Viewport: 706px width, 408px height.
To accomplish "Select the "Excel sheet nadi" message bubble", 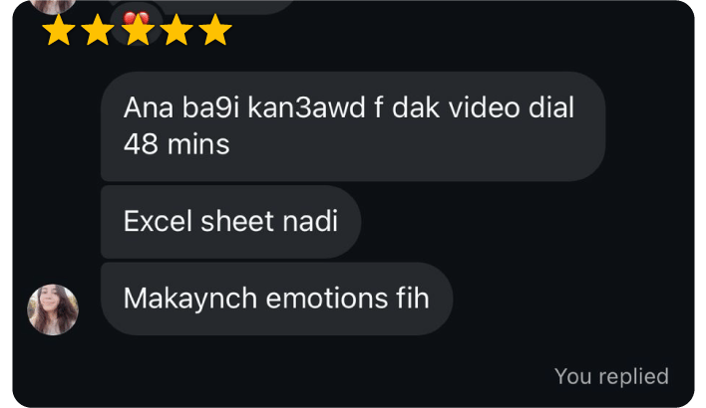I will pos(230,222).
